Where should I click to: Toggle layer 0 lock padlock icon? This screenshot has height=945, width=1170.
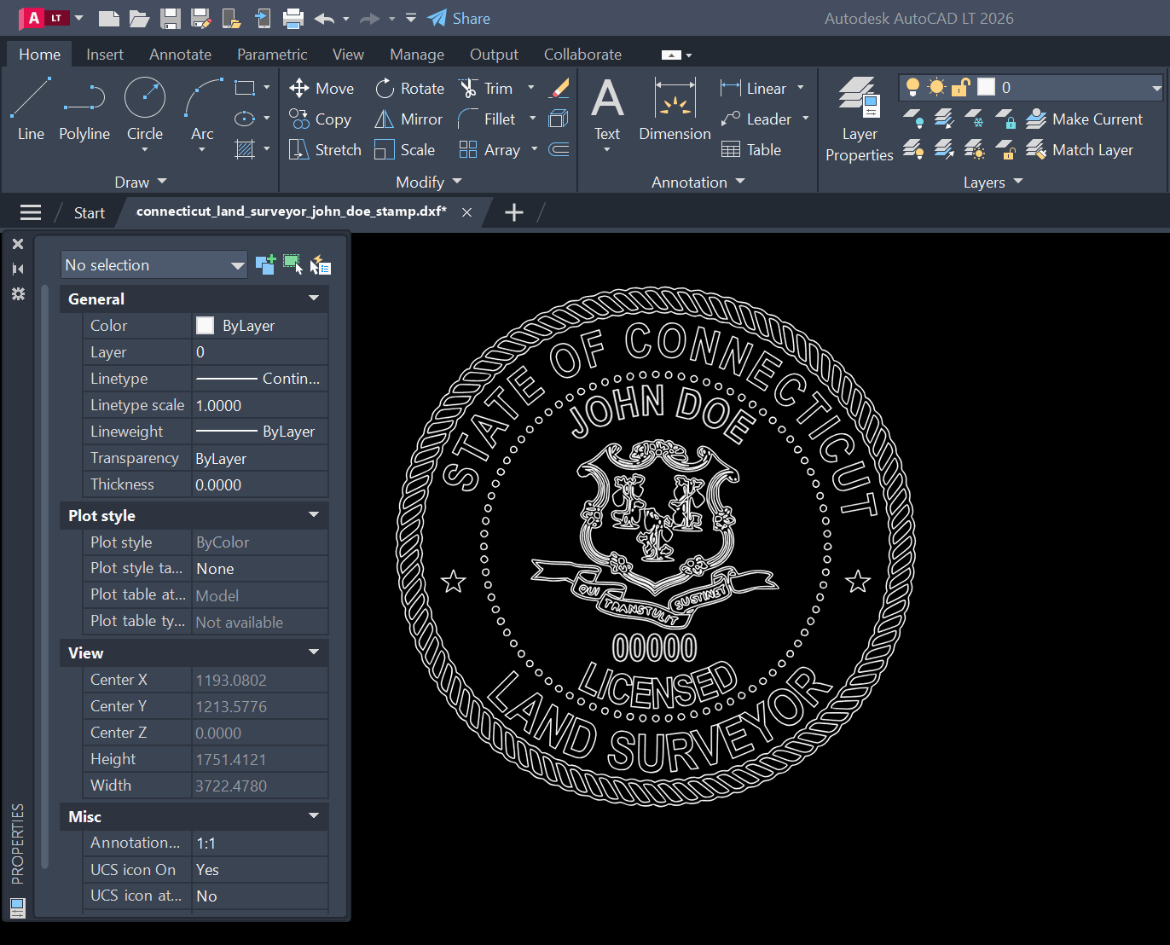pos(961,87)
